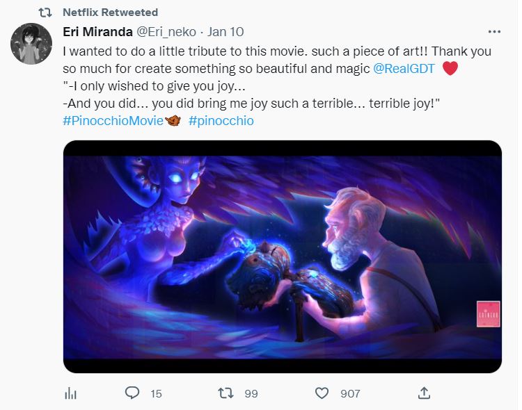Click the red heart emoji after @RealGDT
This screenshot has width=522, height=410.
coord(450,69)
